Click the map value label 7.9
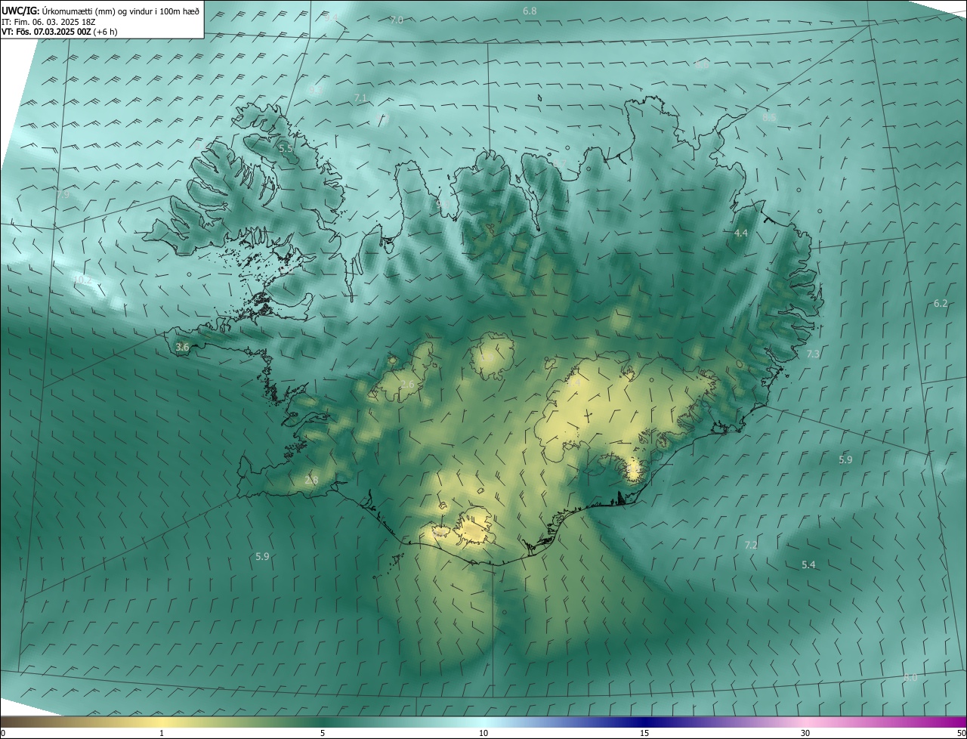967x739 pixels. click(x=63, y=195)
